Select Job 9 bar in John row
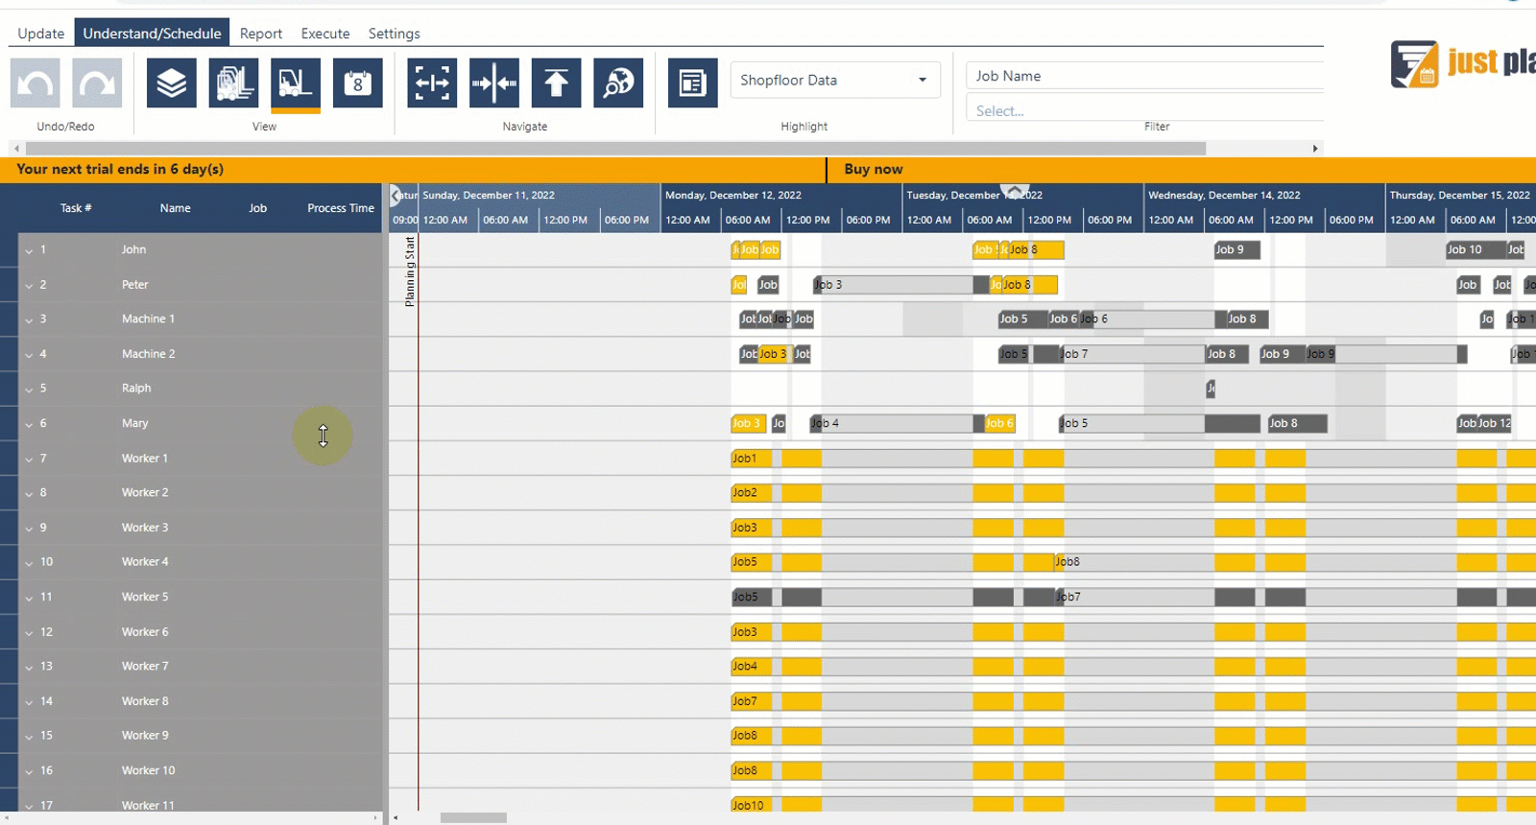 coord(1236,249)
